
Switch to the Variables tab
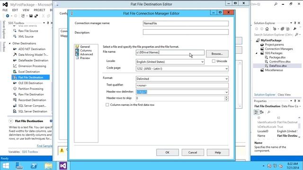tap(14, 152)
